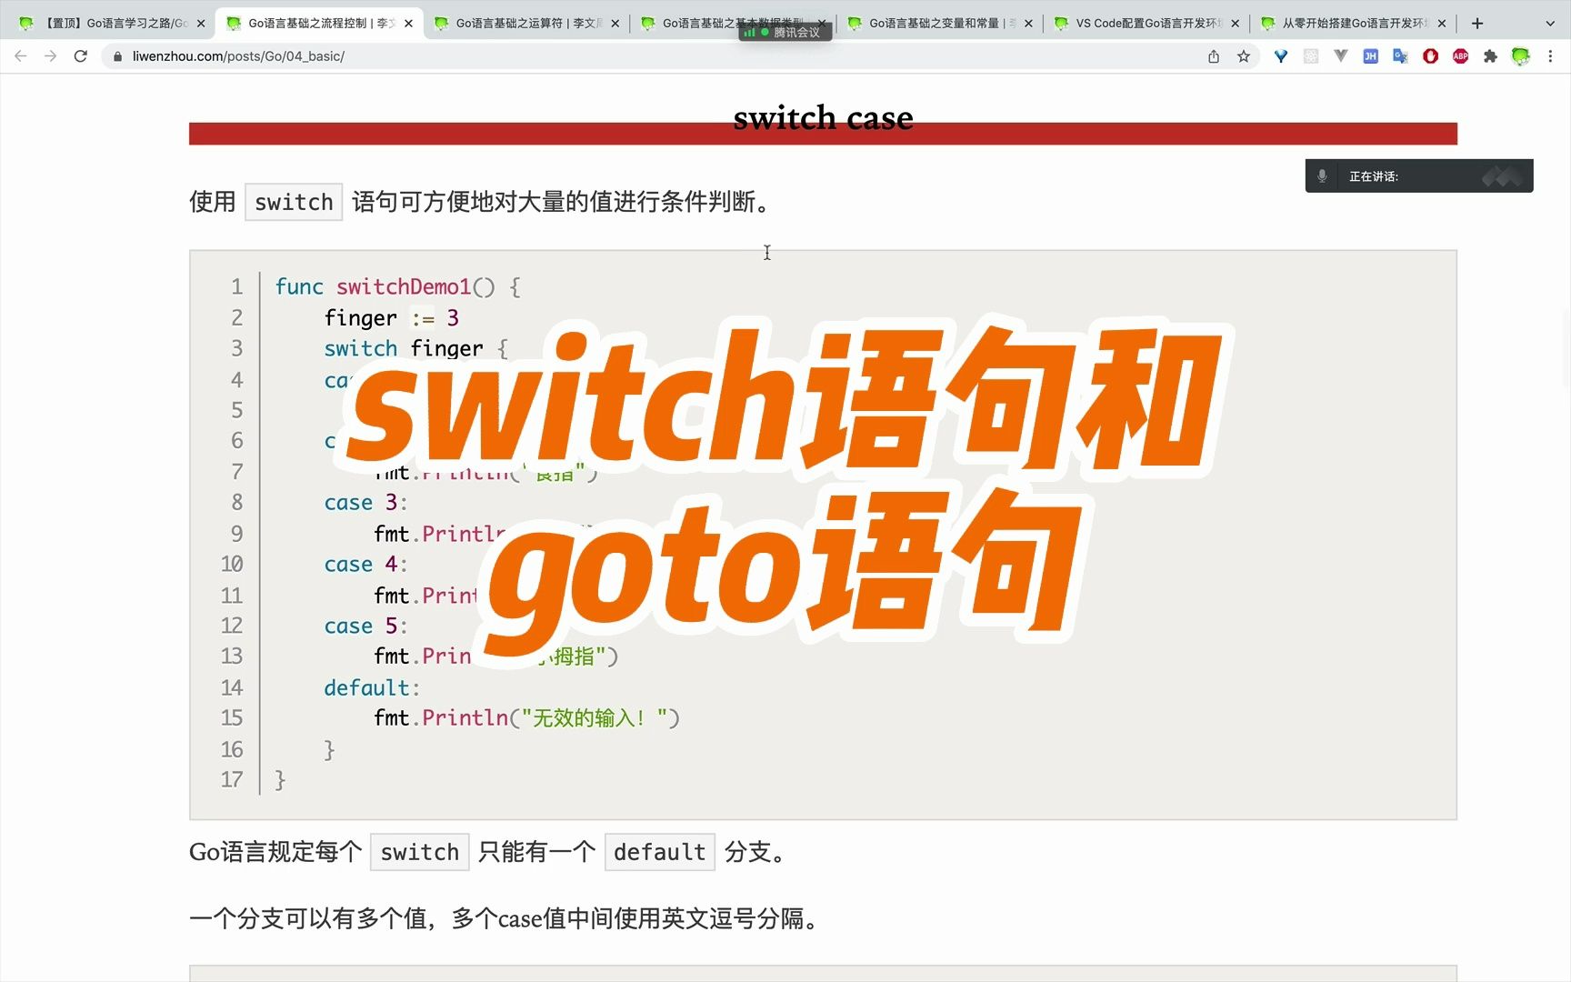This screenshot has height=982, width=1571.
Task: Open the JH extension icon
Action: coord(1371,56)
